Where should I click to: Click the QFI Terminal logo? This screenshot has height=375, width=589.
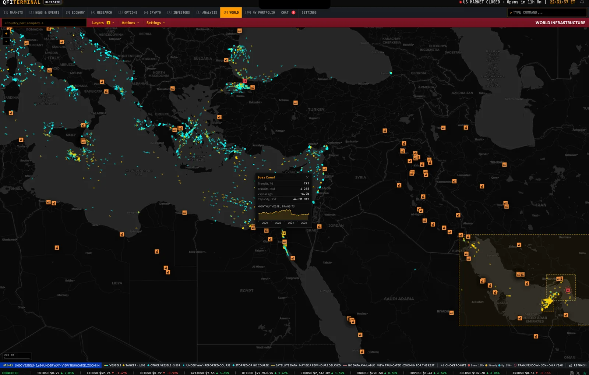pyautogui.click(x=21, y=2)
